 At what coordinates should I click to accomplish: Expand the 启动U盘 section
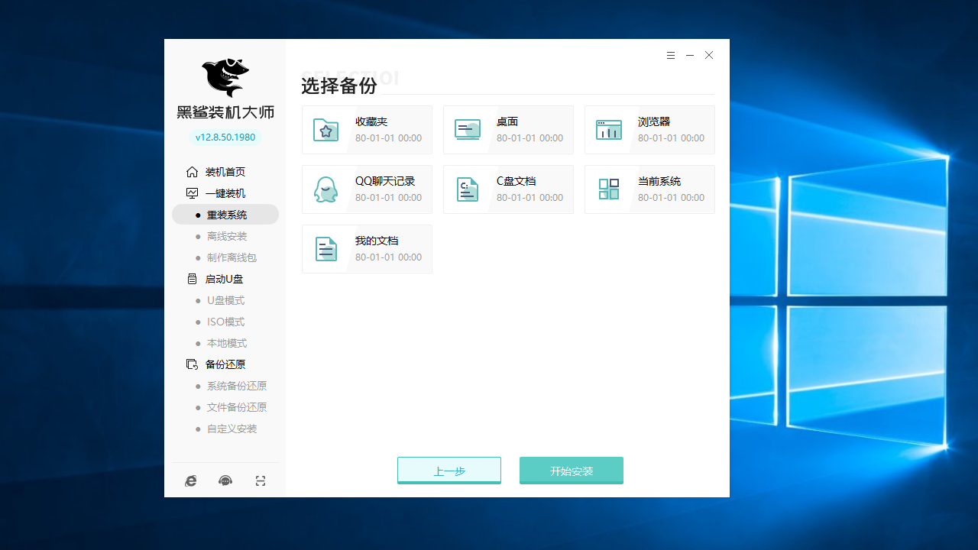pyautogui.click(x=223, y=279)
